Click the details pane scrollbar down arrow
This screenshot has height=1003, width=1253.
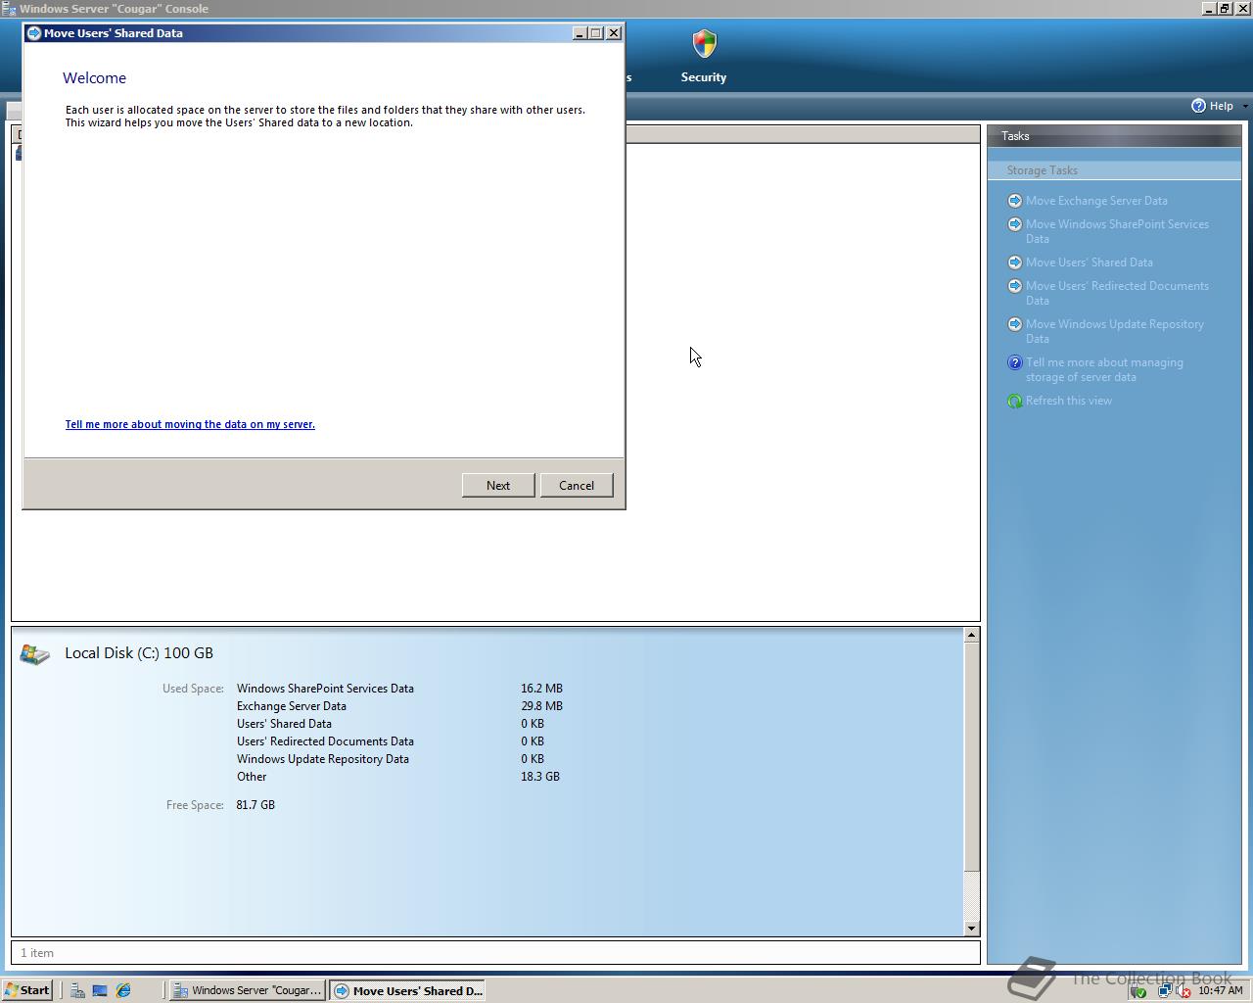971,928
